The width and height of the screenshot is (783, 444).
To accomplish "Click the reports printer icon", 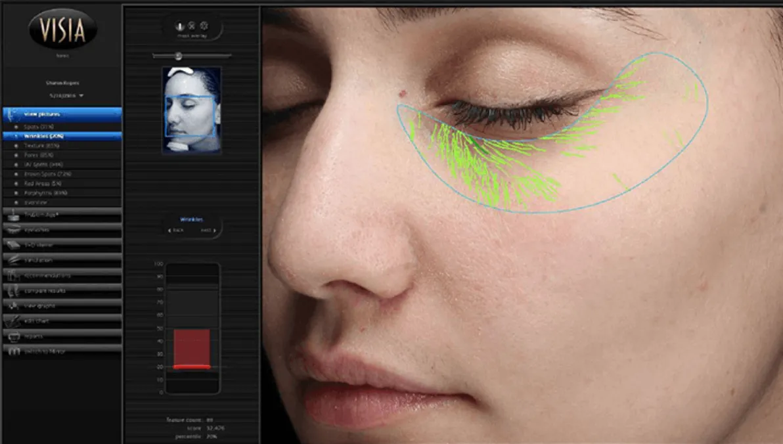I will [x=14, y=336].
